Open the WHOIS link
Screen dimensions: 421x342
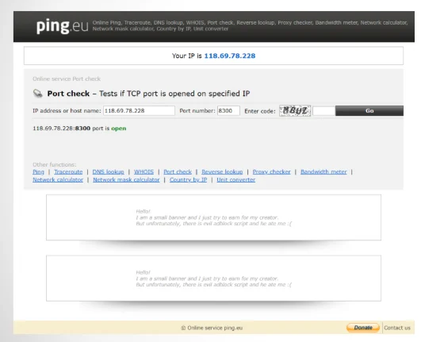click(144, 172)
